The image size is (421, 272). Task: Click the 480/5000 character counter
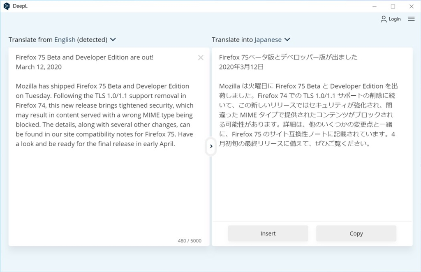(190, 241)
